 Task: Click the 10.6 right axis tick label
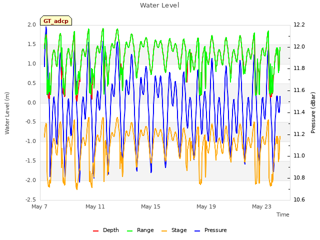pyautogui.click(x=299, y=199)
